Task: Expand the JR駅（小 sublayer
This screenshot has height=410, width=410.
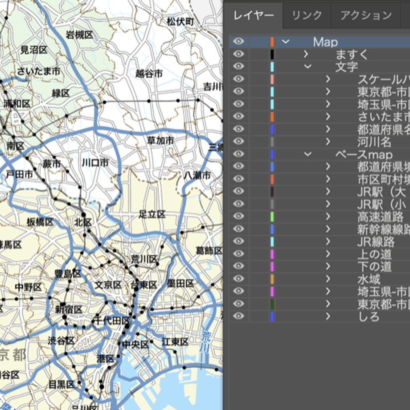Action: (x=328, y=204)
